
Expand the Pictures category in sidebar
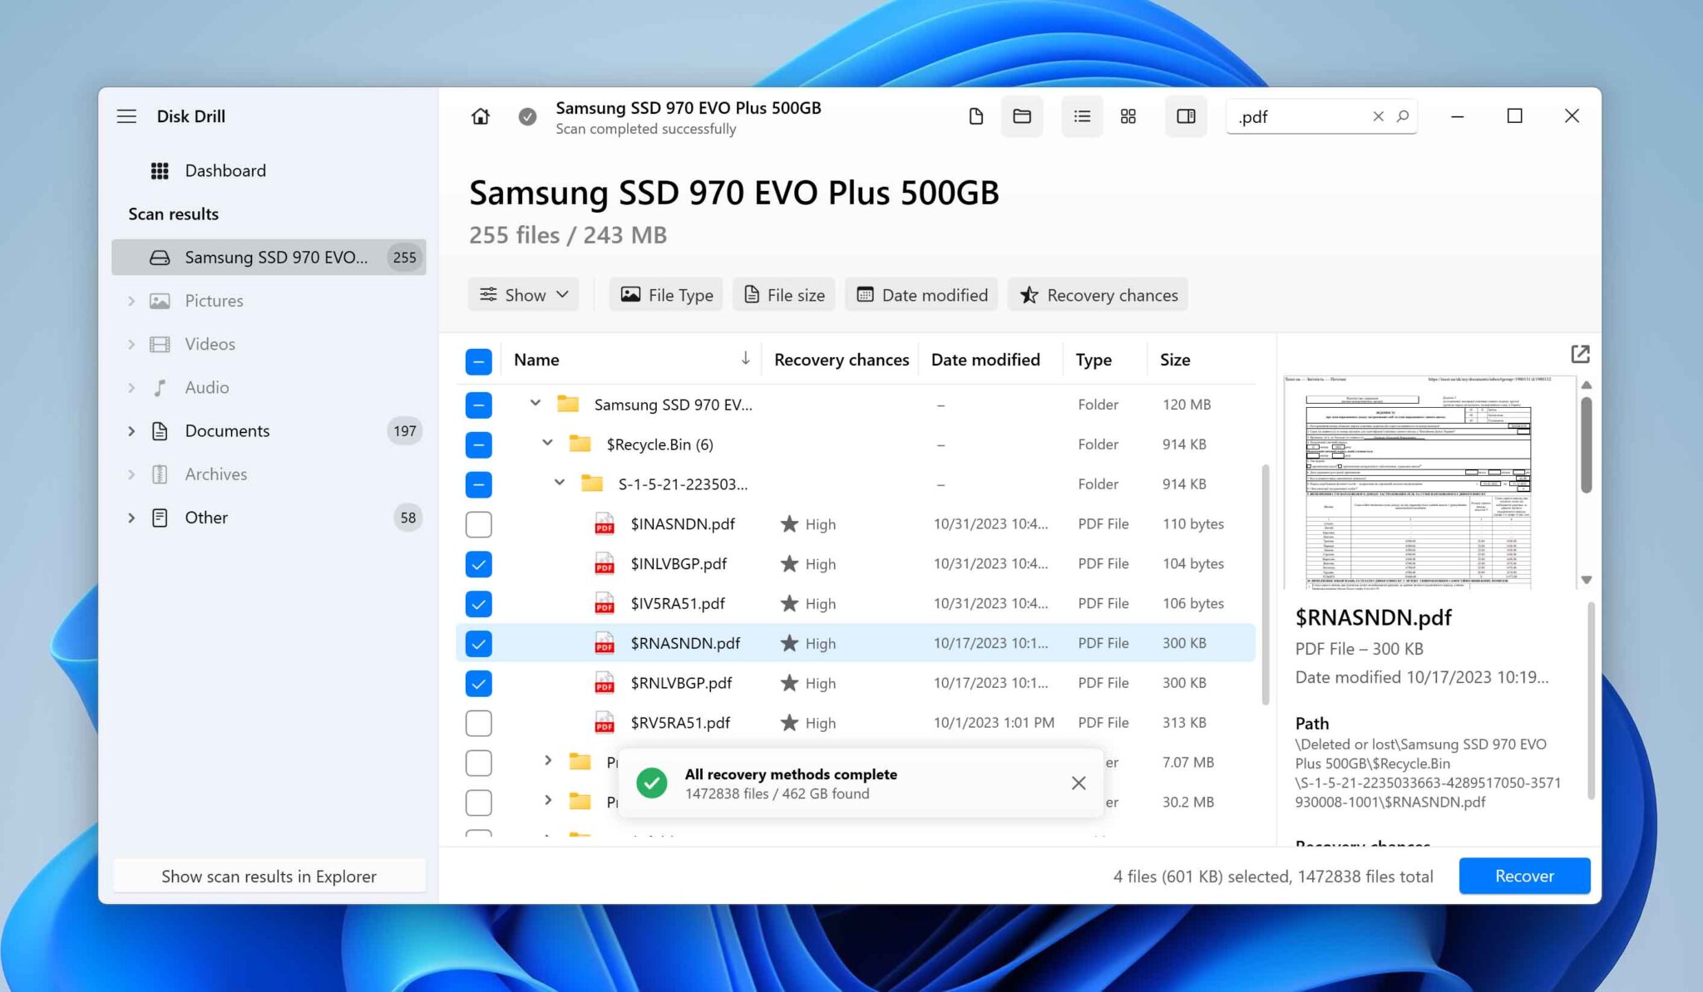[x=131, y=301]
